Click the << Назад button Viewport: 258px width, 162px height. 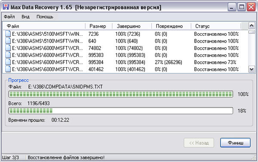(199, 143)
